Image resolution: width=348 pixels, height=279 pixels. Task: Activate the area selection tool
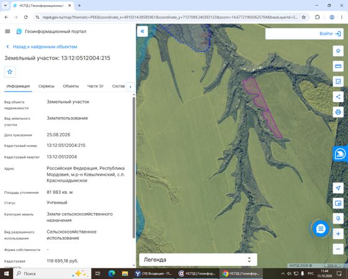pos(338,82)
